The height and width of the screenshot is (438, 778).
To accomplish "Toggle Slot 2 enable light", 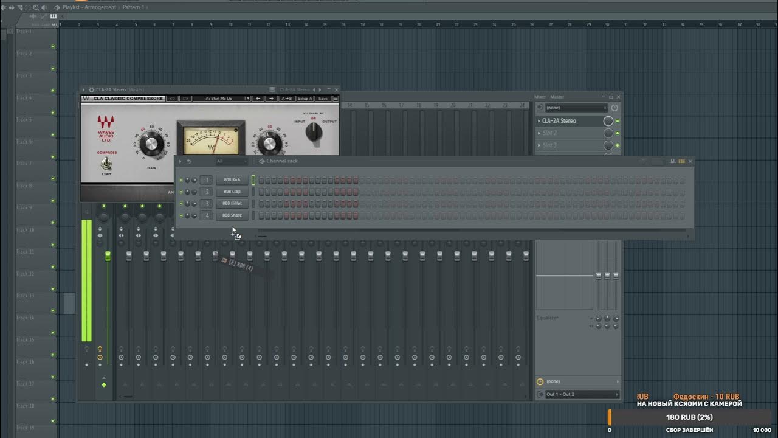I will [618, 133].
